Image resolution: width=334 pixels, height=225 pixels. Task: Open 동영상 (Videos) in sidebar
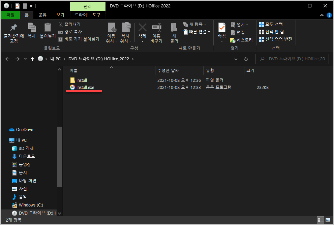[22, 165]
